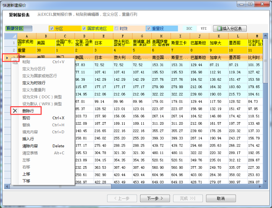Image resolution: width=272 pixels, height=208 pixels.
Task: Click the grid select-all corner cell
Action: (10, 36)
